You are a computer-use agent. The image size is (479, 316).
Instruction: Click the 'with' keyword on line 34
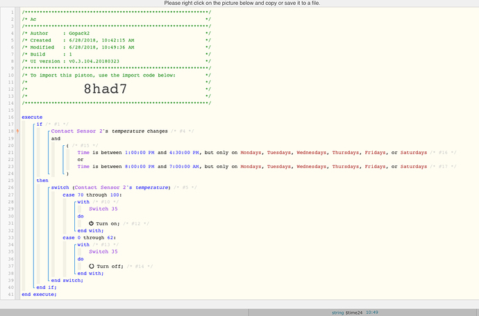[83, 244]
